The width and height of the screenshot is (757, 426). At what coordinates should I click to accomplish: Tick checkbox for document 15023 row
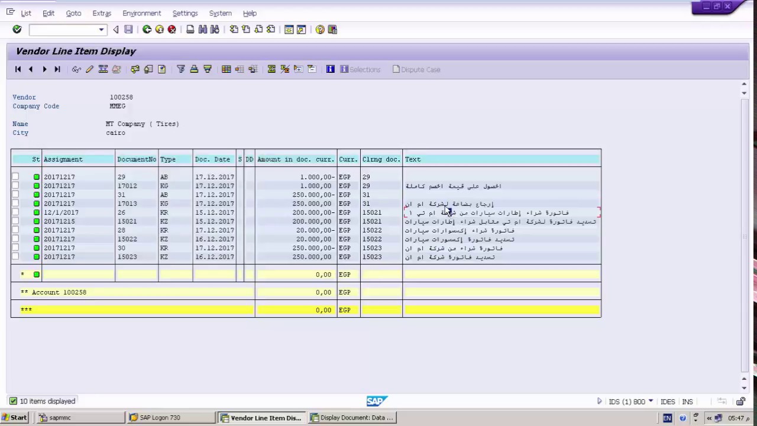pos(15,256)
